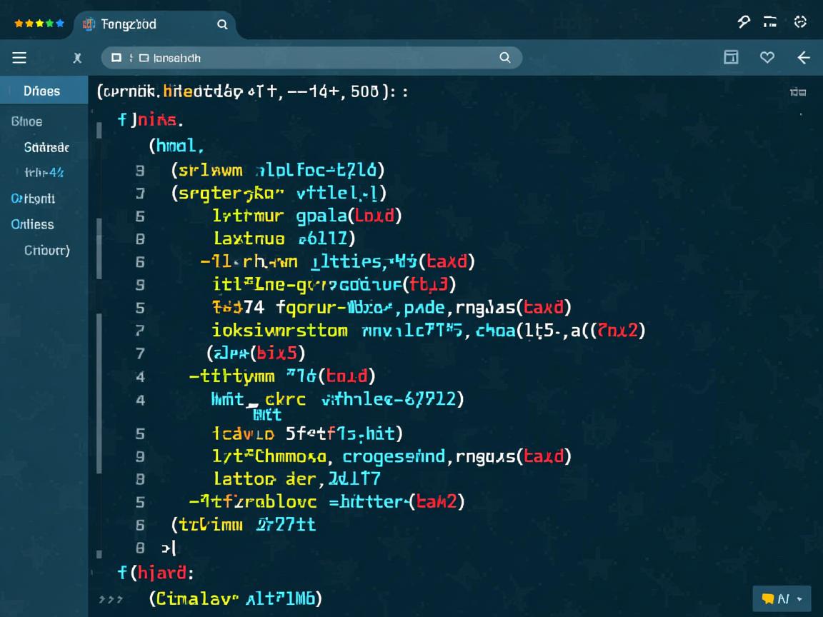Click the back arrow icon at top right
Viewport: 823px width, 617px height.
(804, 58)
